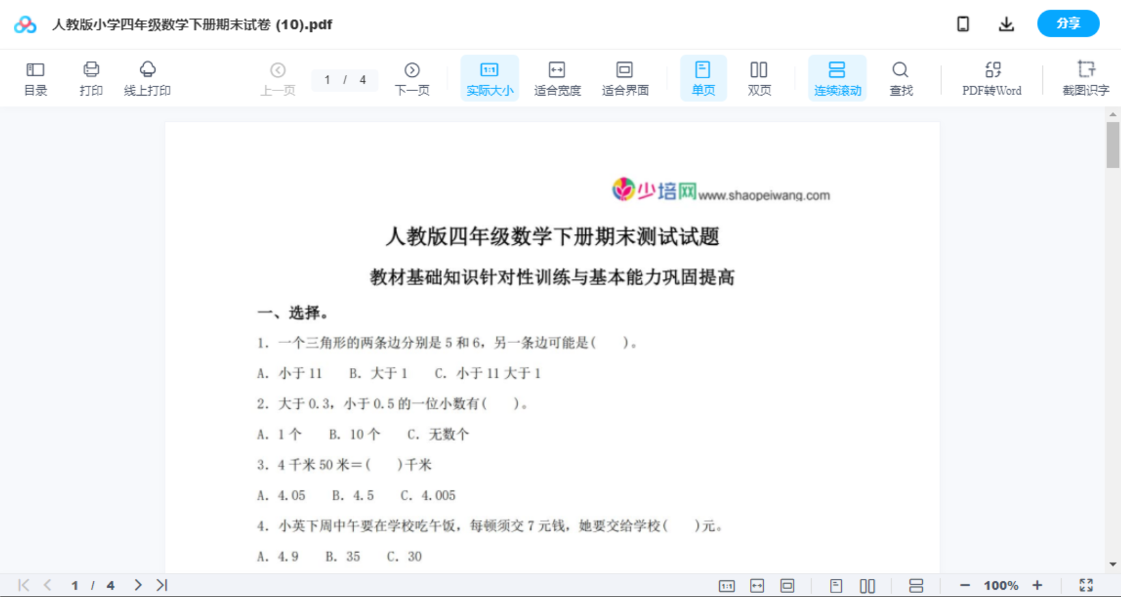Click the bottom bar fit width icon

coord(757,585)
